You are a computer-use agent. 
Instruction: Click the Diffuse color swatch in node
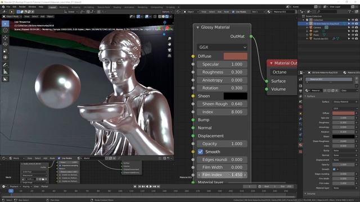tap(235, 56)
